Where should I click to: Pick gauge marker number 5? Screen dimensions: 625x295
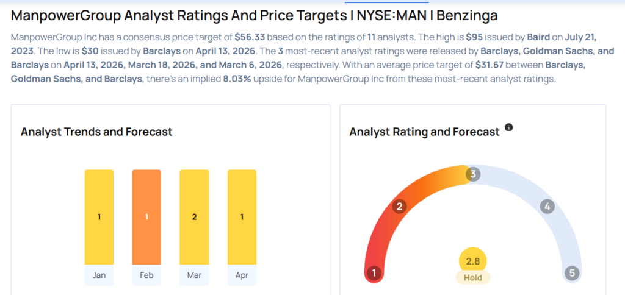click(x=572, y=273)
